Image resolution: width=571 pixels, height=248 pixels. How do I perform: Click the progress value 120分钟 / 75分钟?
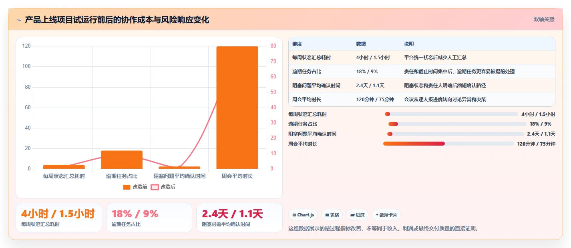[x=536, y=144]
